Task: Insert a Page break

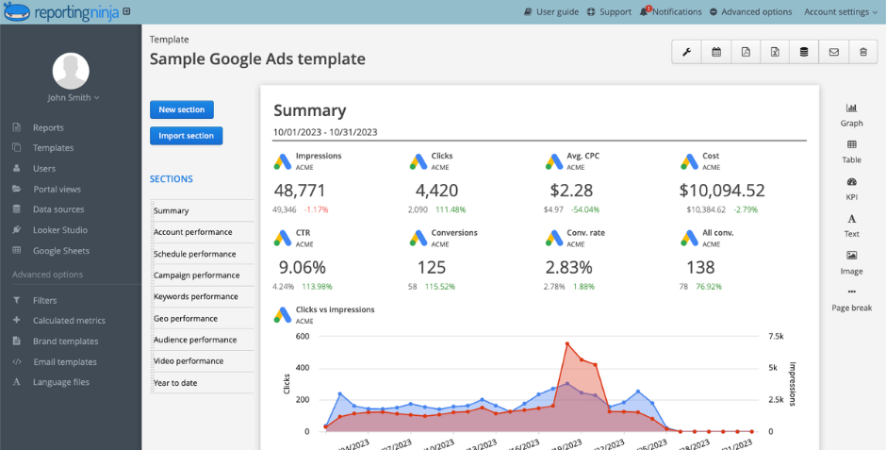Action: 851,300
